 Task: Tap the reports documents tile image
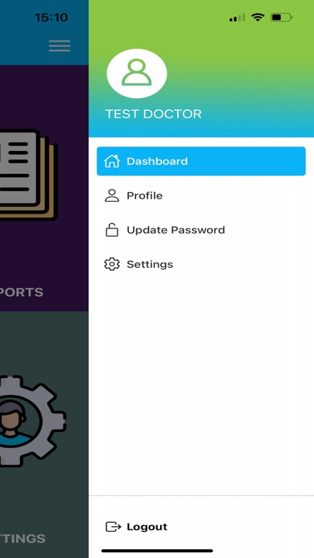click(28, 175)
